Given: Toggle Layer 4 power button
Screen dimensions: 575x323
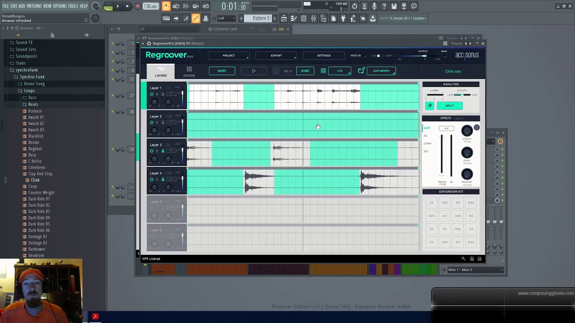Looking at the screenshot, I should (x=151, y=179).
